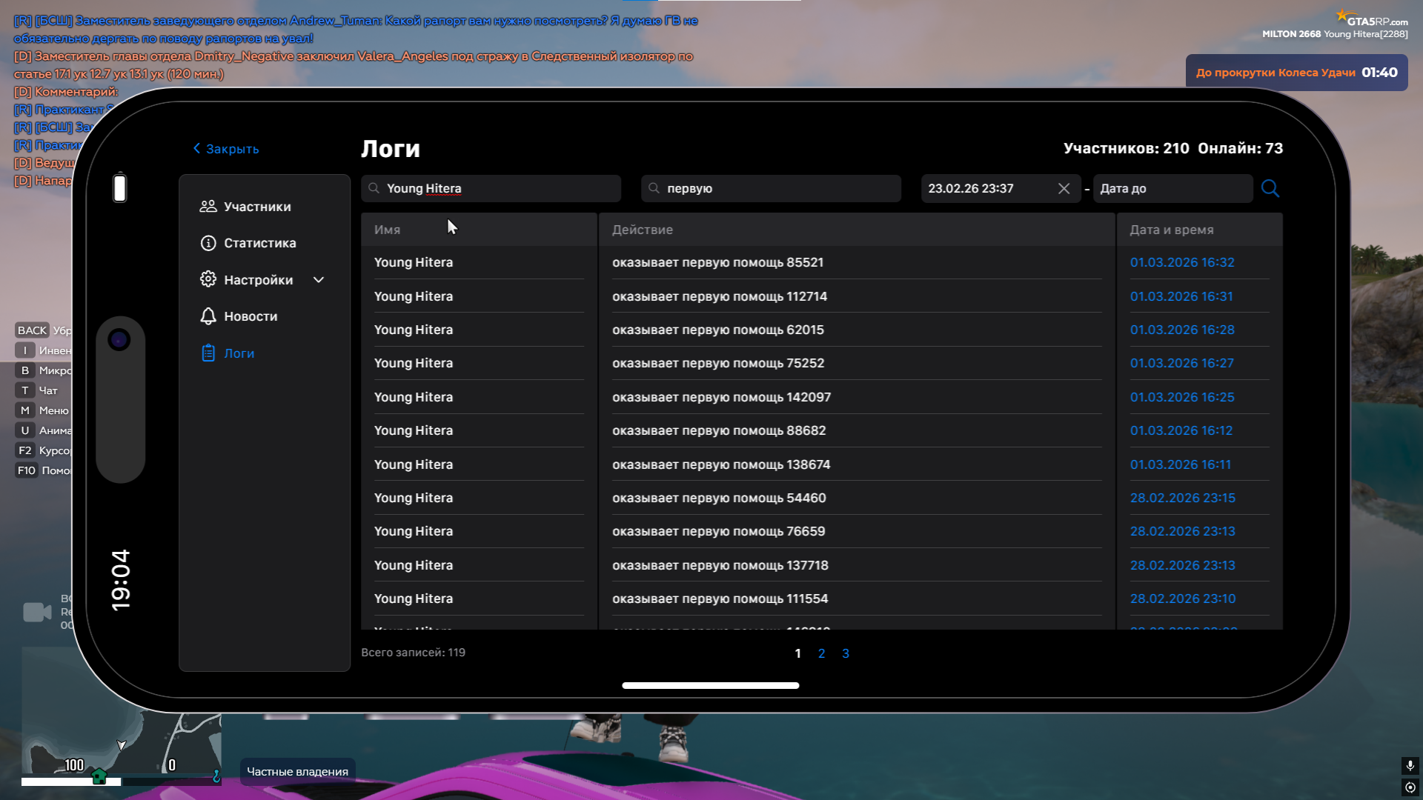Click the Логи clipboard icon
The height and width of the screenshot is (800, 1423).
[x=208, y=353]
